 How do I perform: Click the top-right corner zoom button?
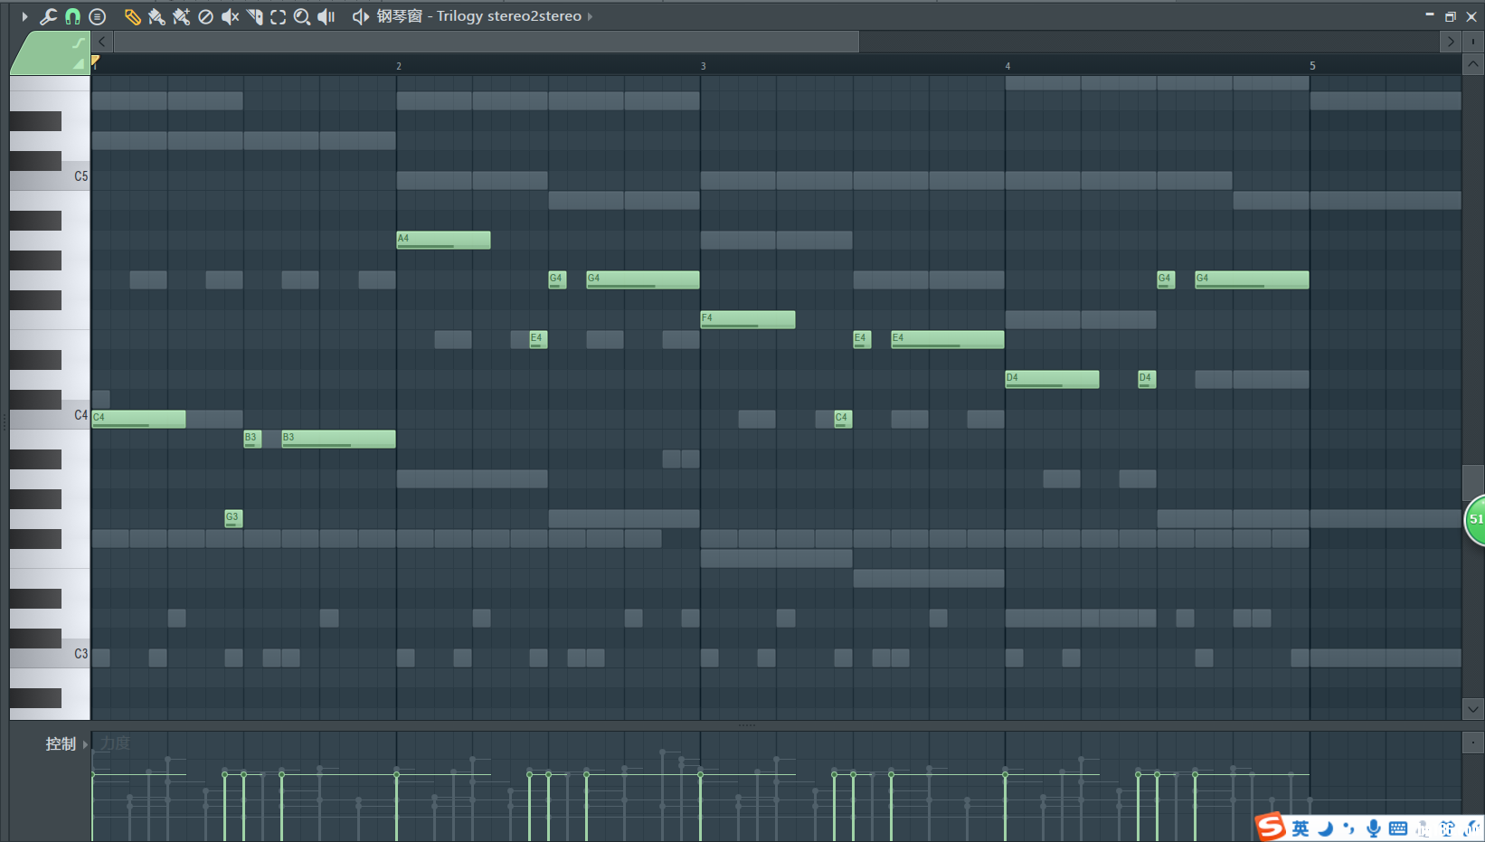(x=1473, y=42)
